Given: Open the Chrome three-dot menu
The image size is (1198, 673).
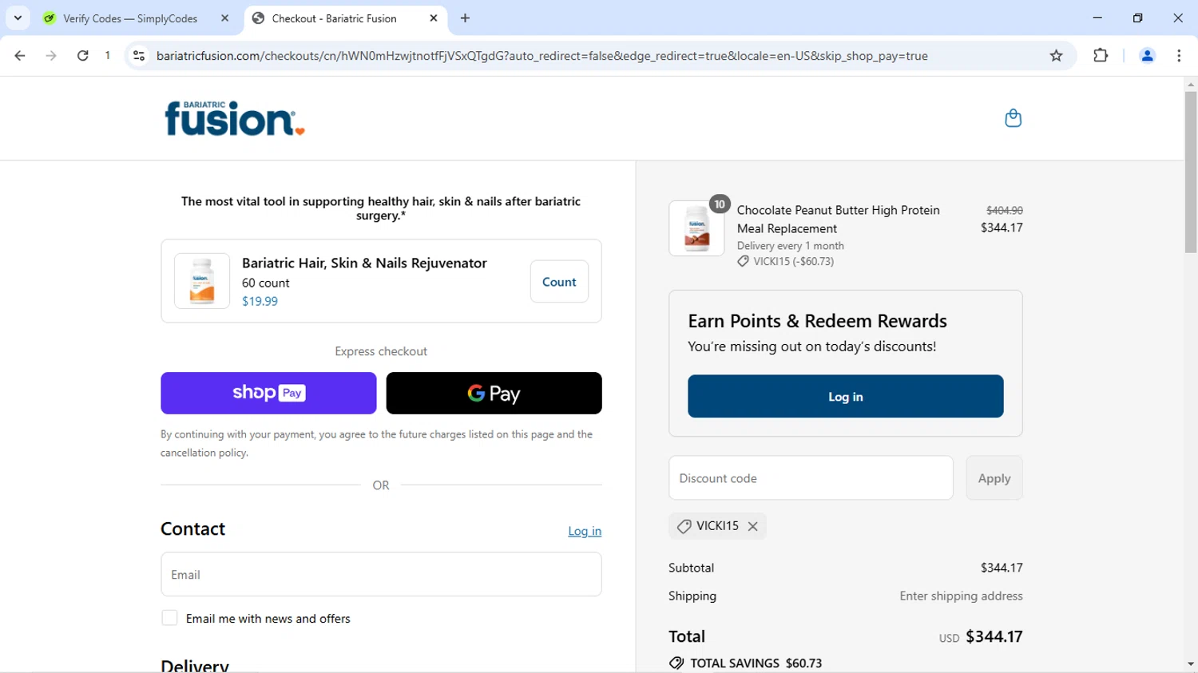Looking at the screenshot, I should pos(1179,56).
